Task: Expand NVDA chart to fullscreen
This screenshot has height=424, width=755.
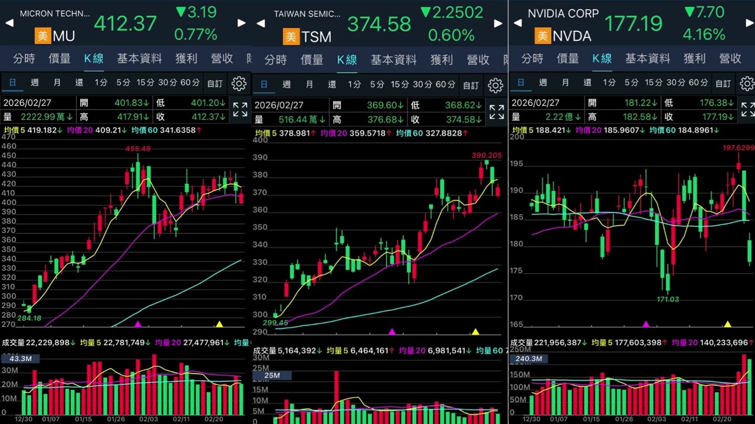Action: pyautogui.click(x=748, y=109)
